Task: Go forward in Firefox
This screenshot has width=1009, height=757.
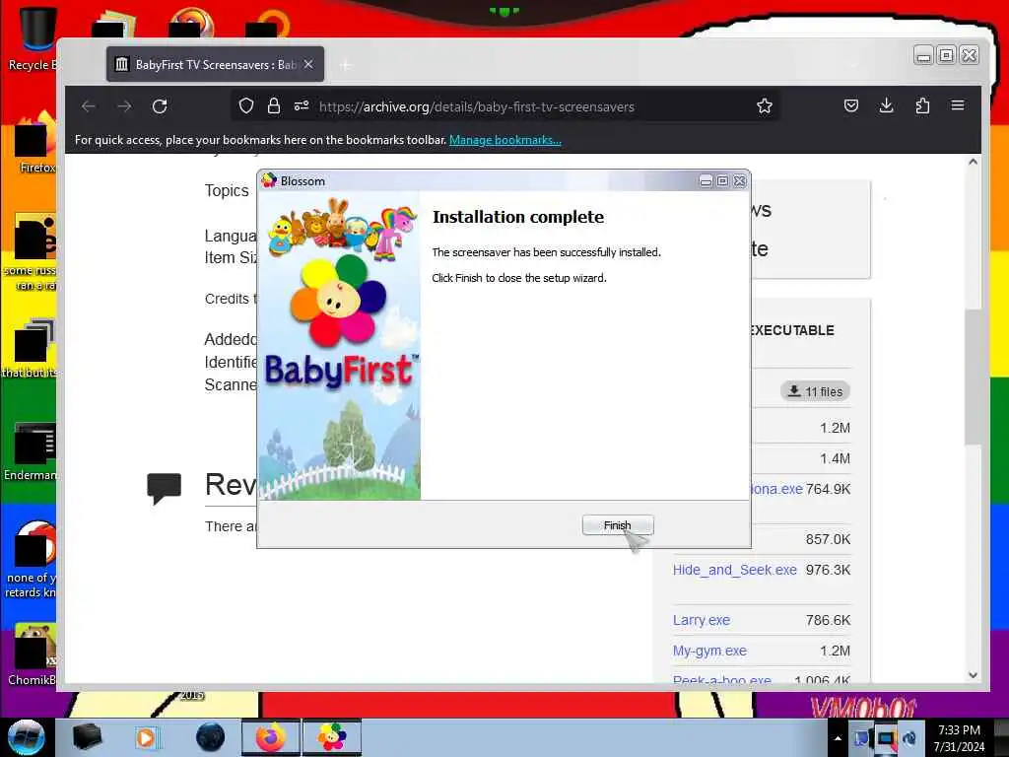Action: (x=124, y=106)
